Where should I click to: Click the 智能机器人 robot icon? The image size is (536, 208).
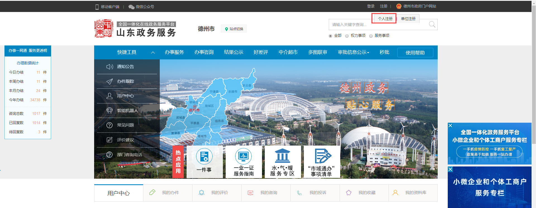tap(109, 110)
